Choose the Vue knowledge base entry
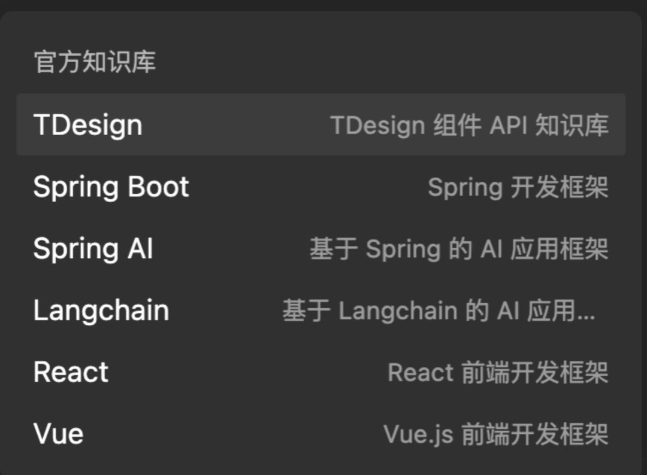647x475 pixels. pos(321,434)
